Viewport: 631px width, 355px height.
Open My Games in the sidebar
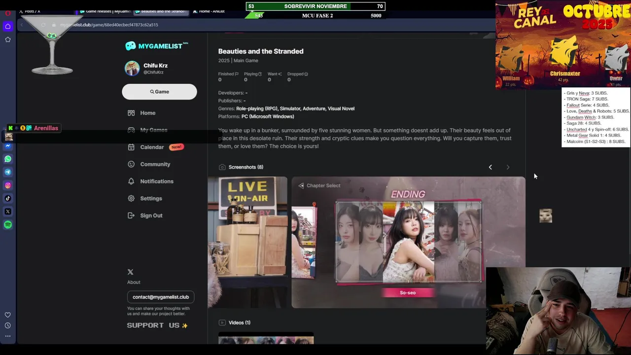coord(153,130)
